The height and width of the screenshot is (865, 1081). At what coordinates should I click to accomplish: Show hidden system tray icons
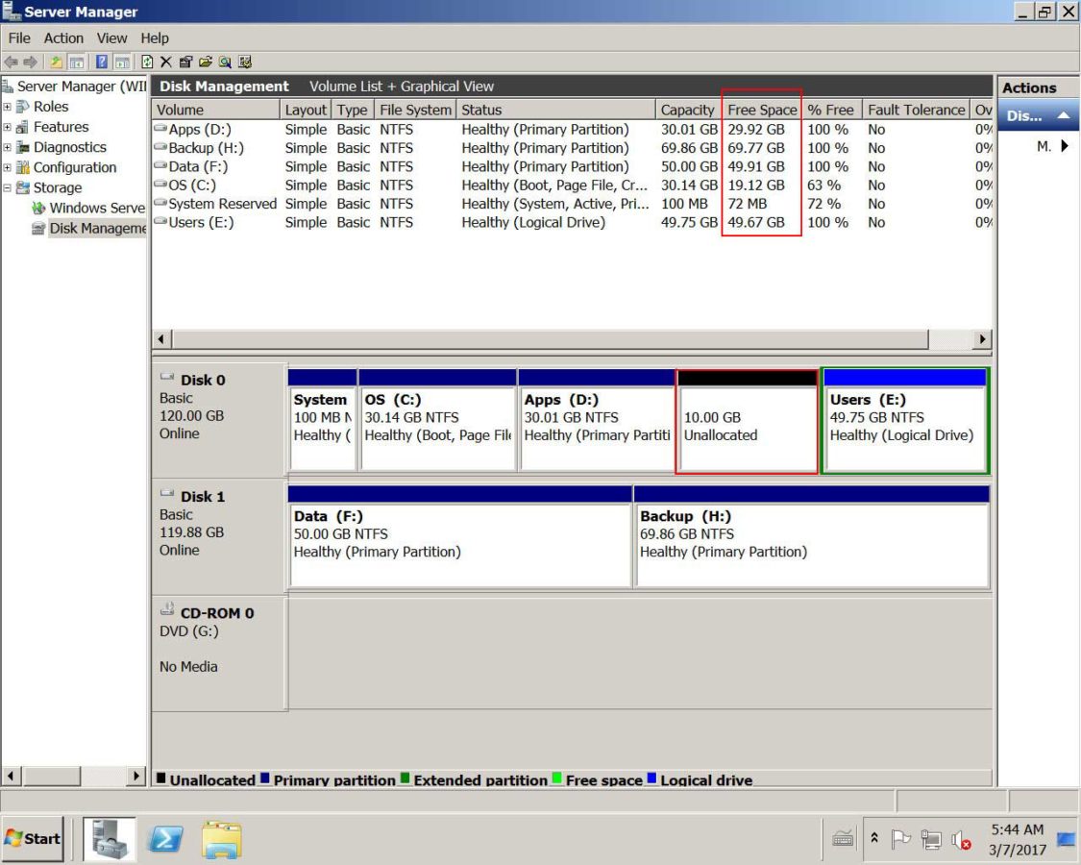(874, 839)
